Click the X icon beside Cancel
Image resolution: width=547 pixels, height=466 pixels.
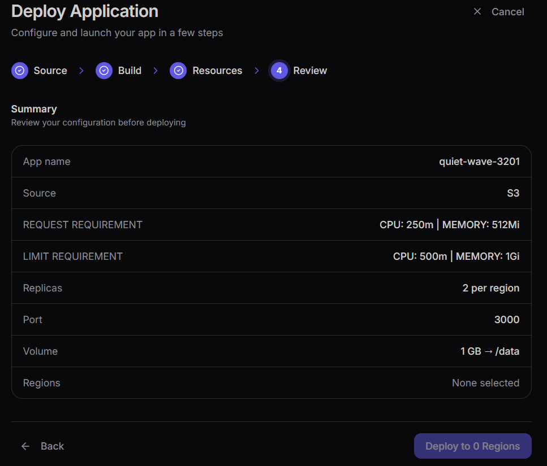(x=477, y=12)
